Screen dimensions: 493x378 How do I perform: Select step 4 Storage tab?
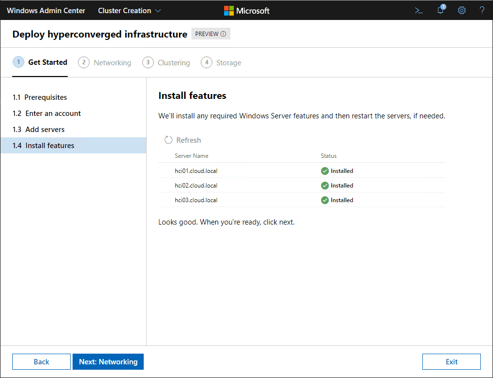(221, 63)
